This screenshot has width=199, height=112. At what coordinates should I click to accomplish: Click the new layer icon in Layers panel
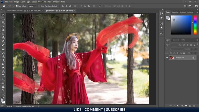190,106
